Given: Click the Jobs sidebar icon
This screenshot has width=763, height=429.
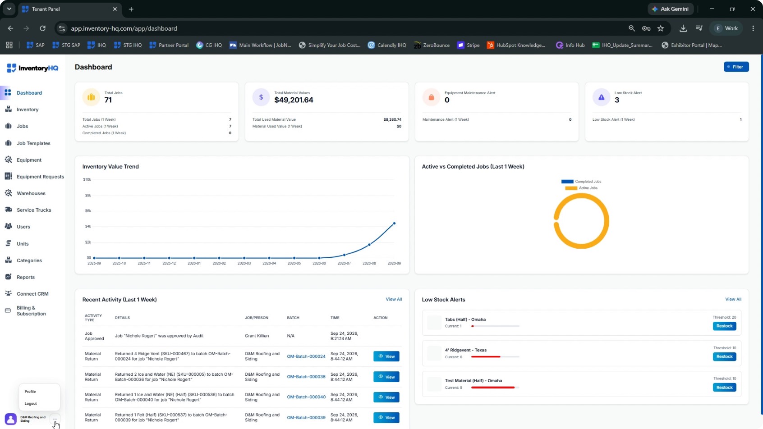Looking at the screenshot, I should click(x=8, y=126).
